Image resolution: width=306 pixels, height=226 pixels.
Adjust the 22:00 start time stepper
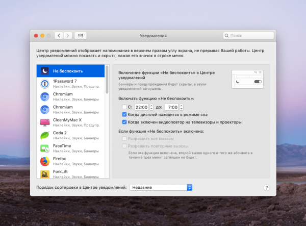pos(151,107)
